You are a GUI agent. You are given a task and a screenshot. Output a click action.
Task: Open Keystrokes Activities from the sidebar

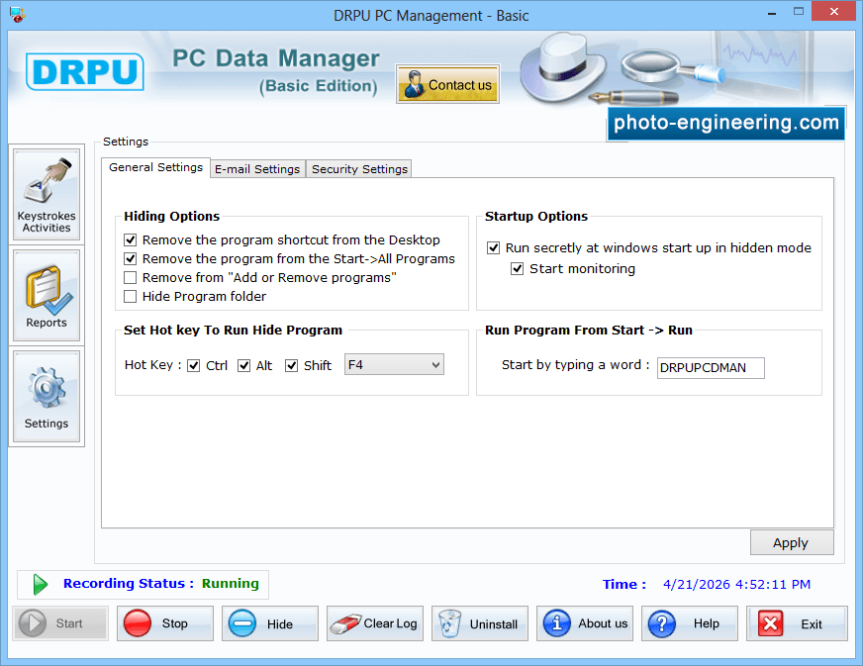click(47, 194)
